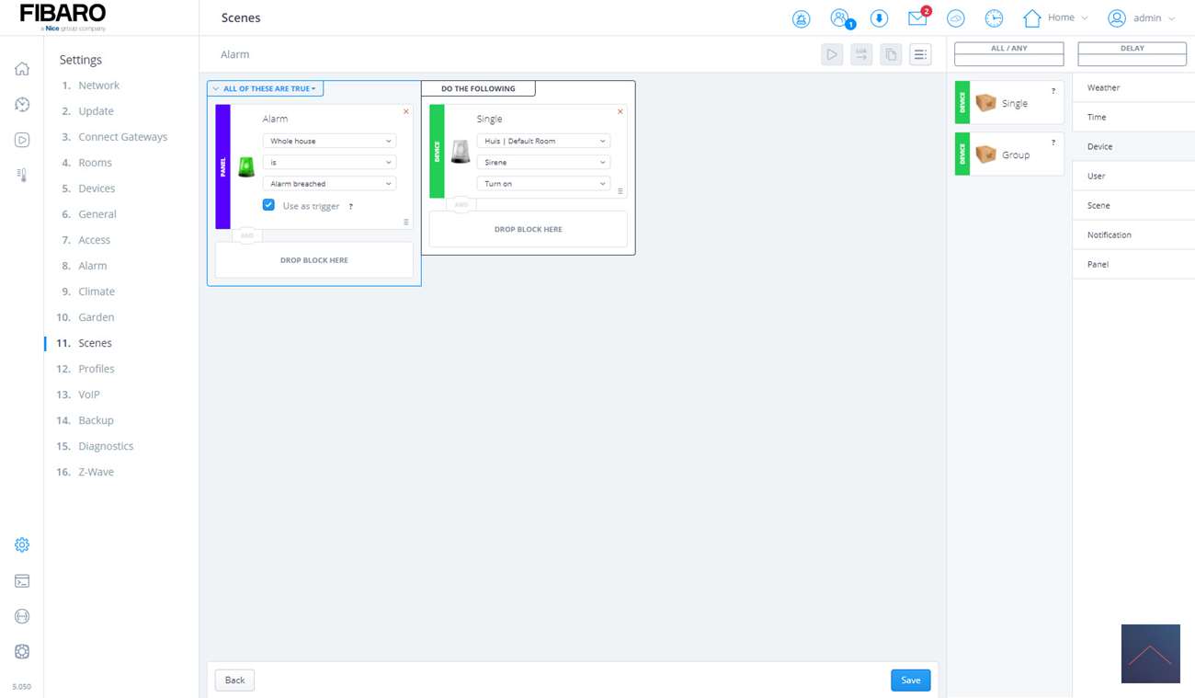Click the clock icon in top bar
The height and width of the screenshot is (698, 1195).
click(x=994, y=18)
